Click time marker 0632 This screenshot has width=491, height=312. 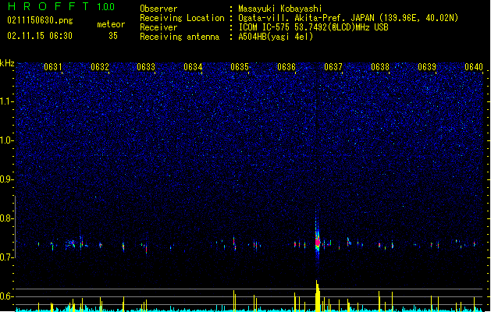click(x=100, y=67)
